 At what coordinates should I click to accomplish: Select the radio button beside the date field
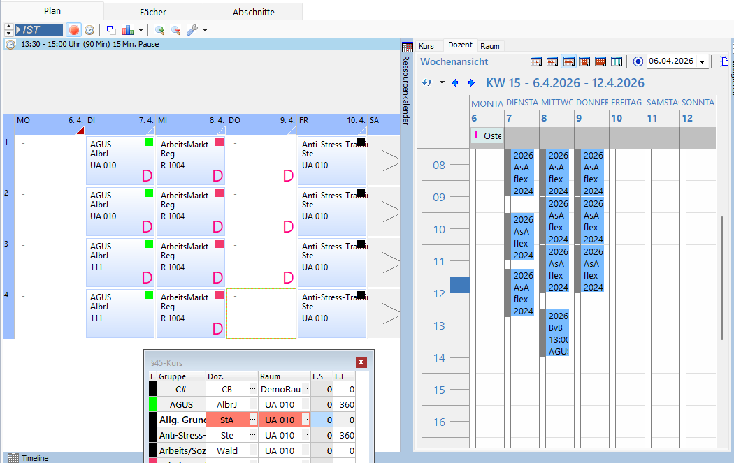(x=638, y=61)
